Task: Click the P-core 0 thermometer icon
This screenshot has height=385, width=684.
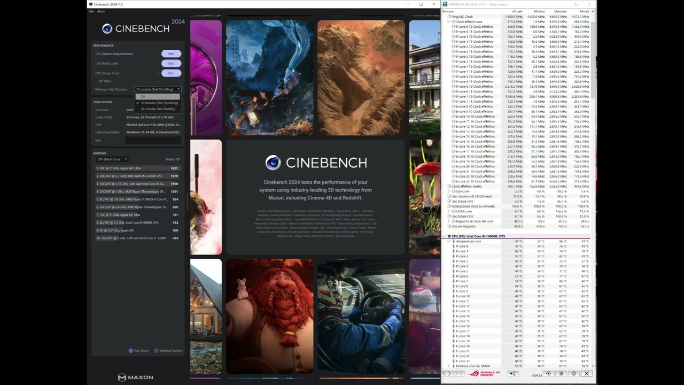Action: [x=454, y=246]
